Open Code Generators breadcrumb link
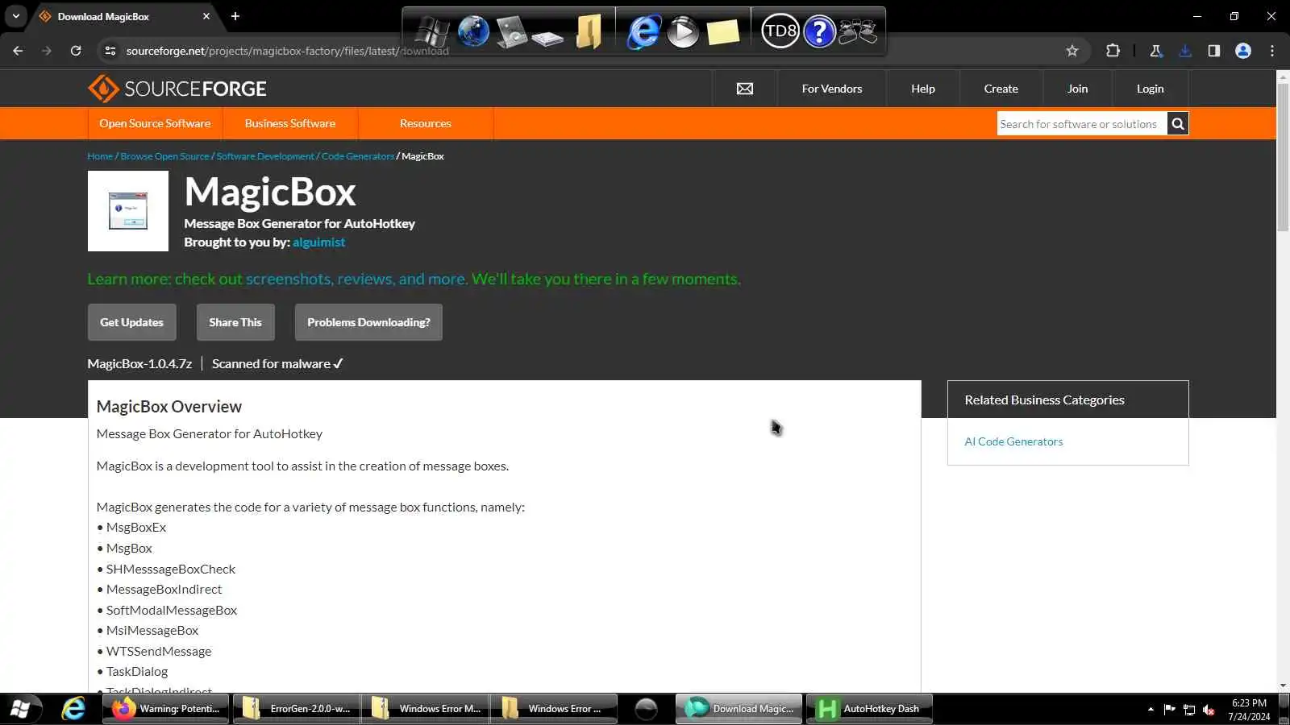Viewport: 1290px width, 725px height. (358, 156)
